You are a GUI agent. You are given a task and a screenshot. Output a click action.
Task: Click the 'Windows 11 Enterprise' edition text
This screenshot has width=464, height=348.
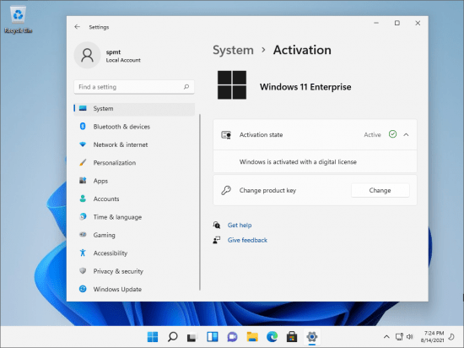(305, 87)
